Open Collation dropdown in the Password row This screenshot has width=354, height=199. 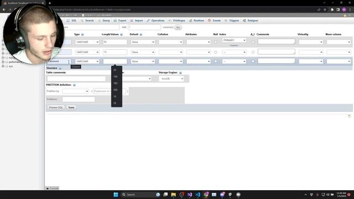point(171,61)
